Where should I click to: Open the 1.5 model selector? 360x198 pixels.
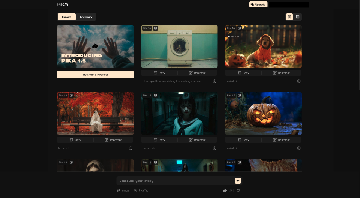pos(228,190)
